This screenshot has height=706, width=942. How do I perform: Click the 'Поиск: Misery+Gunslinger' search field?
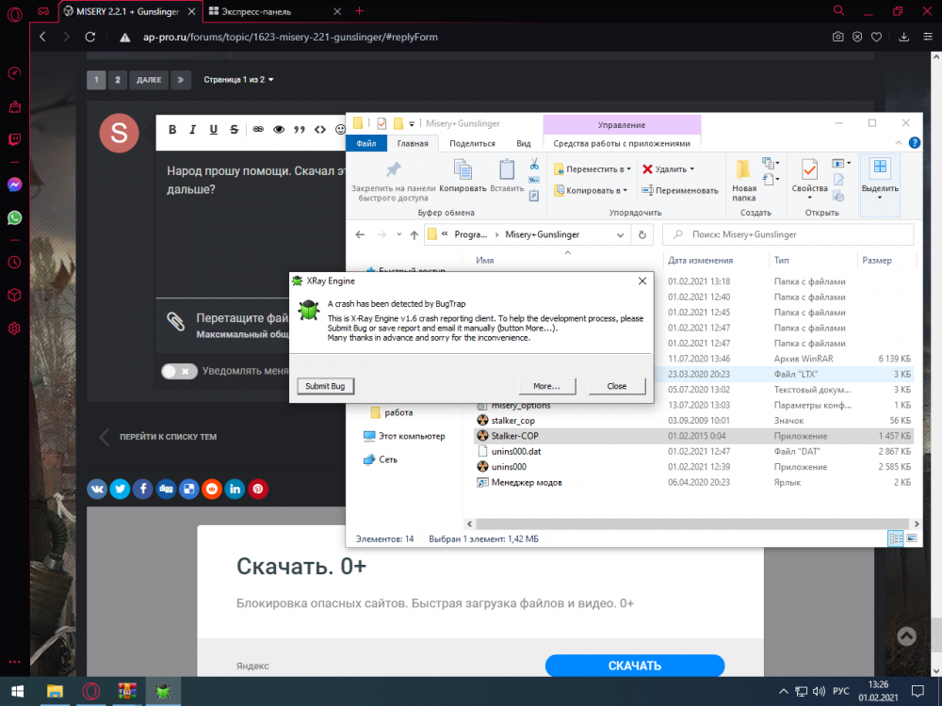(x=793, y=234)
